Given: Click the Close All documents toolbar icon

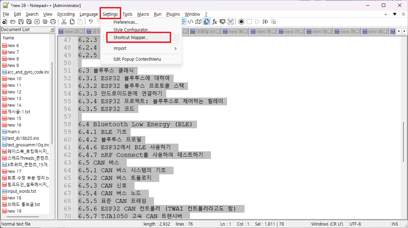Looking at the screenshot, I should pyautogui.click(x=45, y=22).
